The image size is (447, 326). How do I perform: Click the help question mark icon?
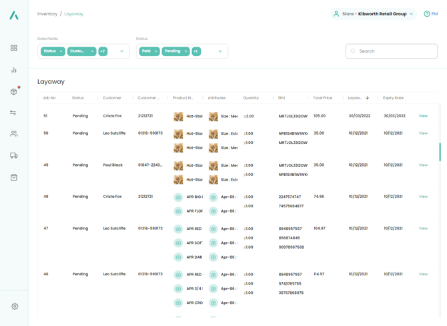tap(427, 14)
